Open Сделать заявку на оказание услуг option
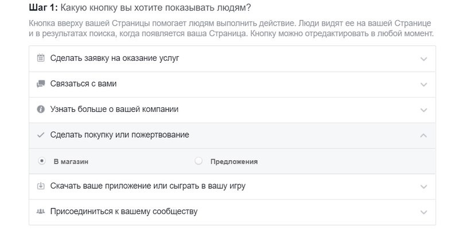 pos(232,59)
